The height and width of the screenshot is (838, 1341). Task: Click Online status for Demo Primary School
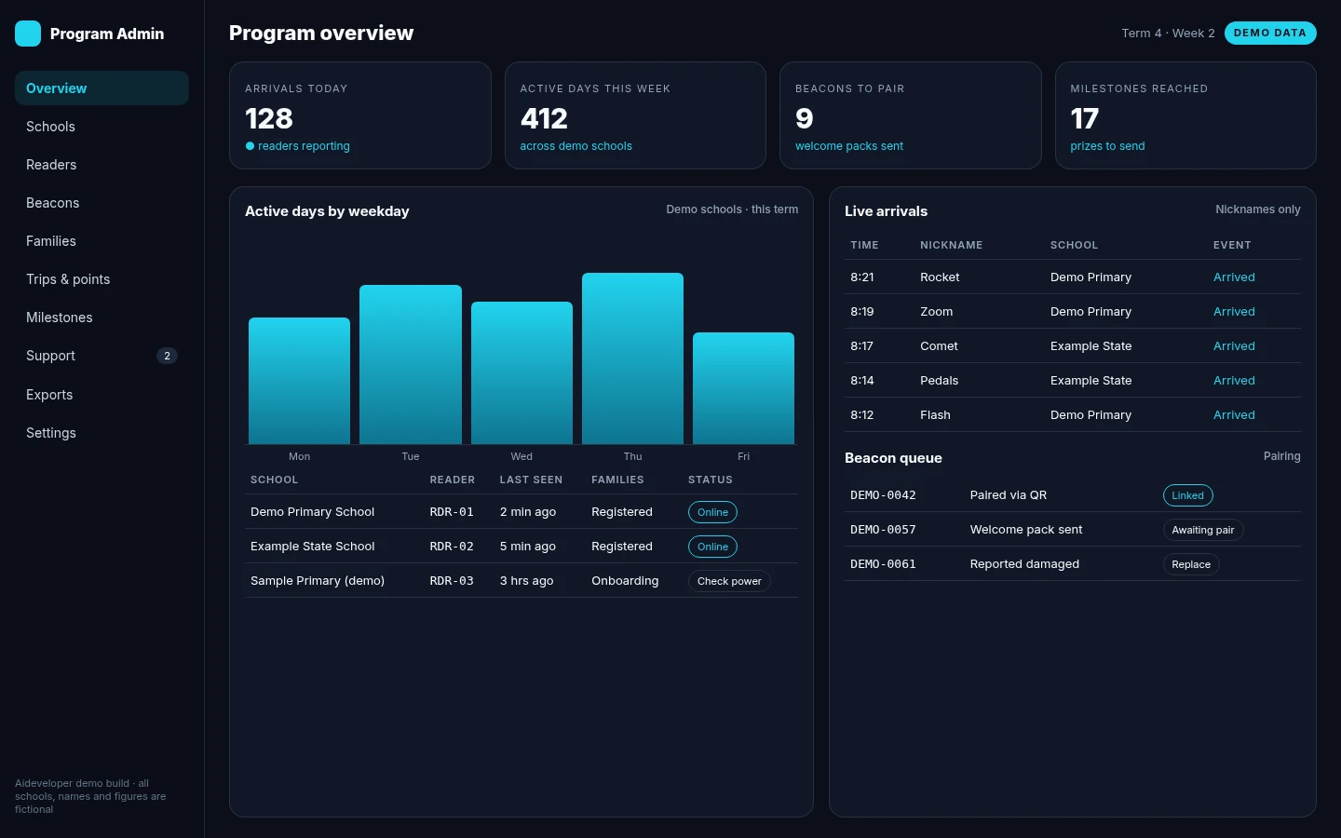pyautogui.click(x=712, y=512)
